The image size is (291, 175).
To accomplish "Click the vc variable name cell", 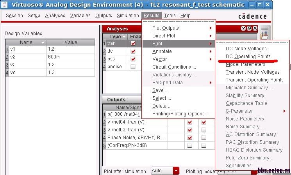I will point(28,72).
